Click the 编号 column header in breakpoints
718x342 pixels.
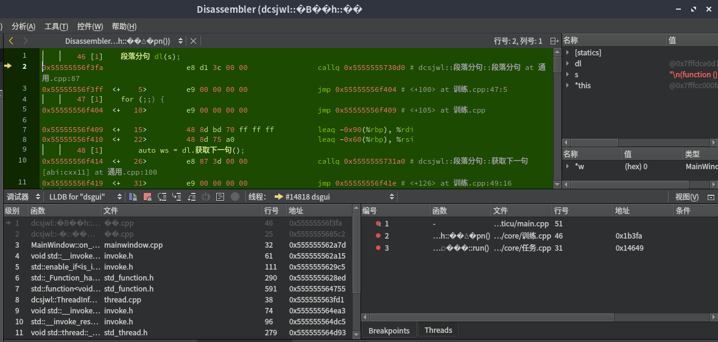coord(396,211)
